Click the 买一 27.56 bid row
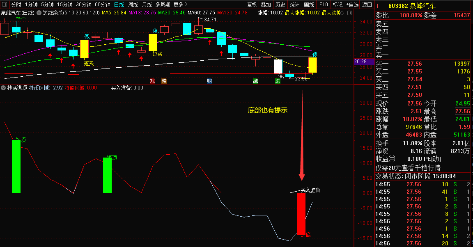The image size is (473, 247). 422,64
